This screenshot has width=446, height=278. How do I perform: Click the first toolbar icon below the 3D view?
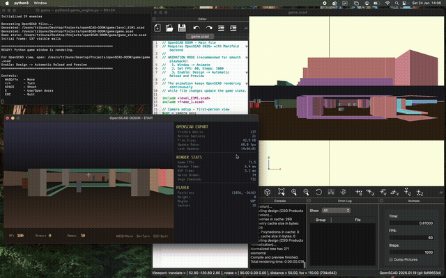pyautogui.click(x=267, y=192)
